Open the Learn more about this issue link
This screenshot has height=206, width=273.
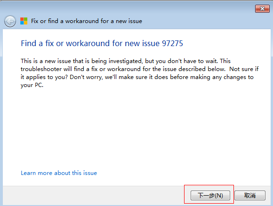(x=59, y=173)
